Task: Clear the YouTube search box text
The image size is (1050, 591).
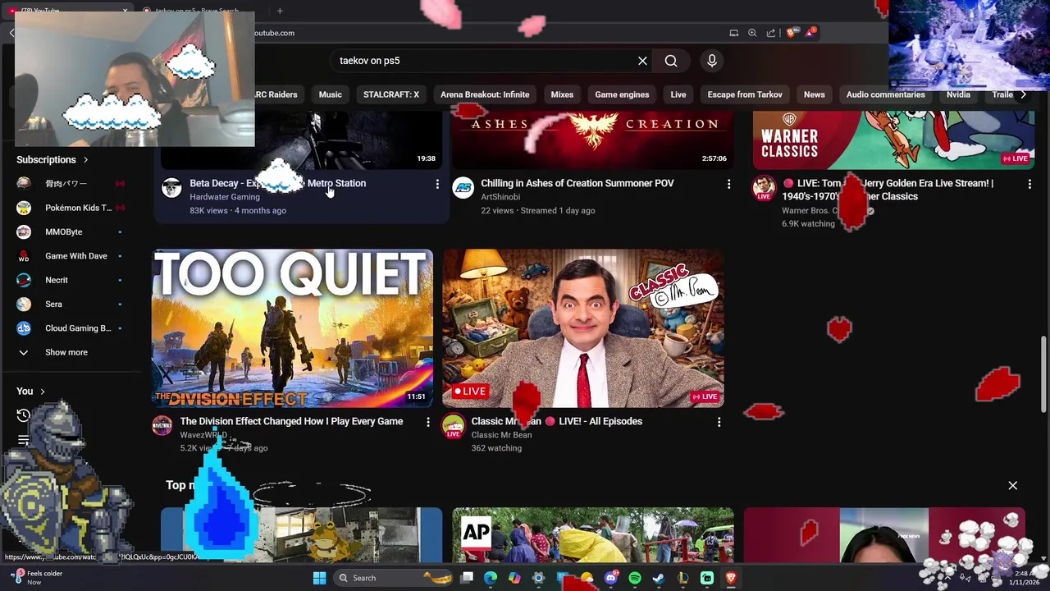Action: pyautogui.click(x=642, y=61)
